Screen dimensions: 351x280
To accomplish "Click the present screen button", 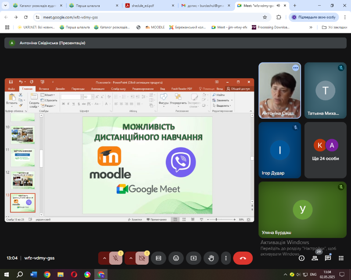I will pyautogui.click(x=193, y=258).
